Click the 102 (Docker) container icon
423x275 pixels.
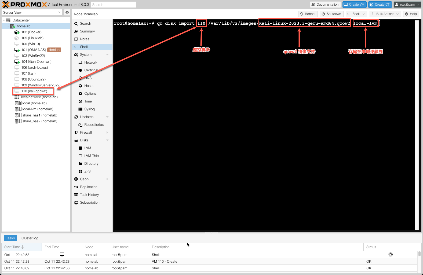pos(17,32)
